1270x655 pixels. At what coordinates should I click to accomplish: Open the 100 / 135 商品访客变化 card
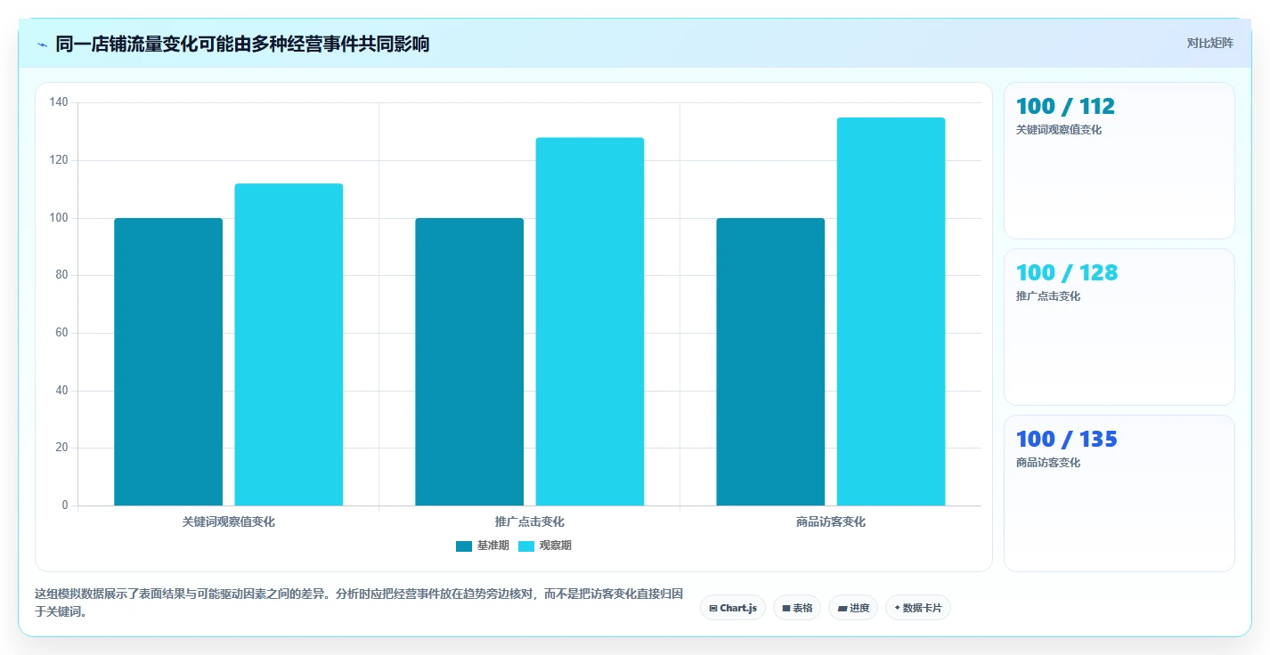tap(1119, 494)
